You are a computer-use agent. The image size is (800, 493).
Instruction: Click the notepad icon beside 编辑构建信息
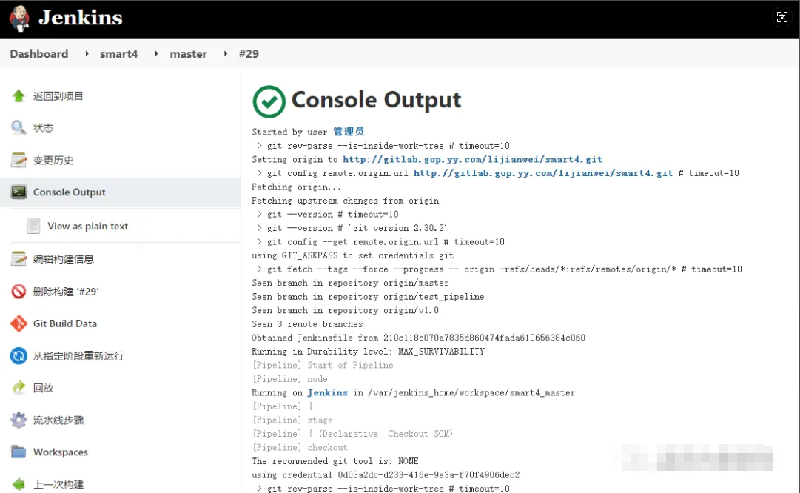tap(19, 259)
